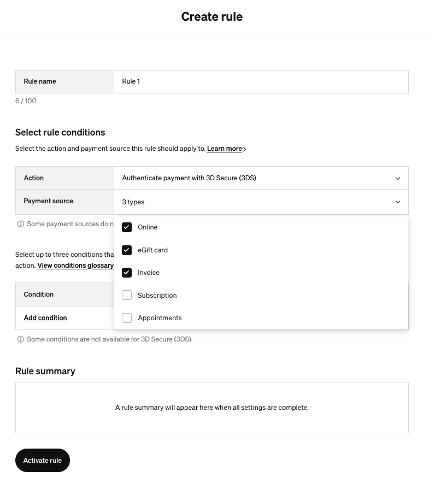Click the info icon beside 3D Secure conditions note
The image size is (429, 483).
[20, 339]
